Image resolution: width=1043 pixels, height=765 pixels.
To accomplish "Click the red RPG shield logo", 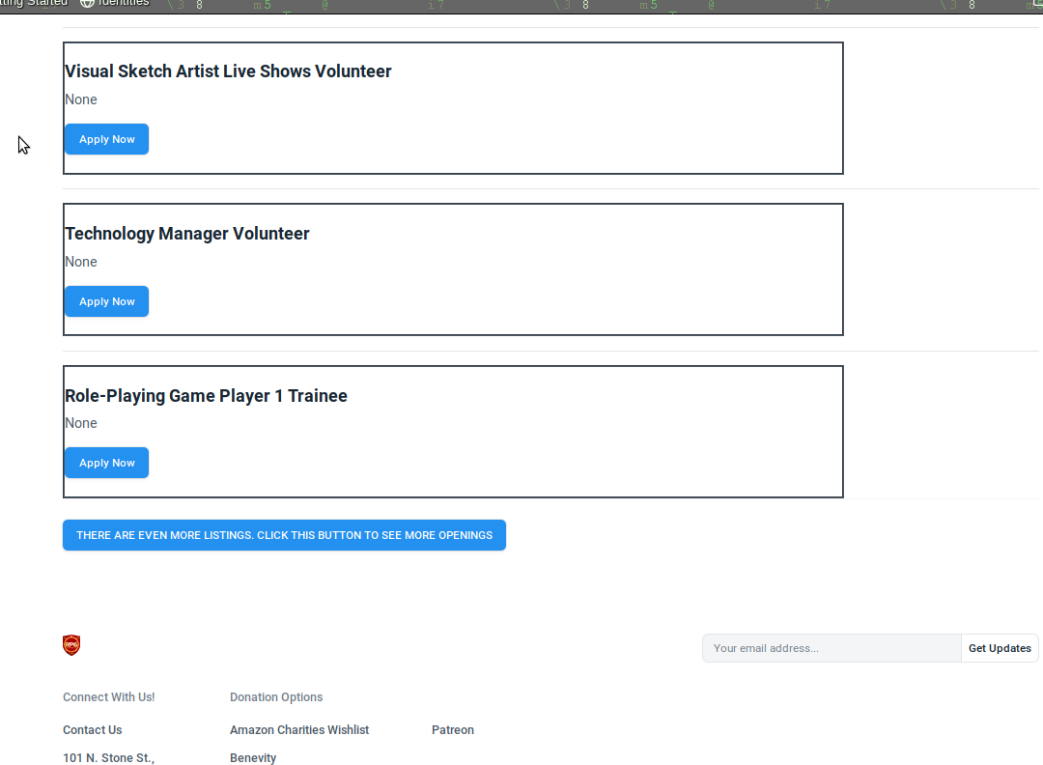I will pyautogui.click(x=71, y=645).
